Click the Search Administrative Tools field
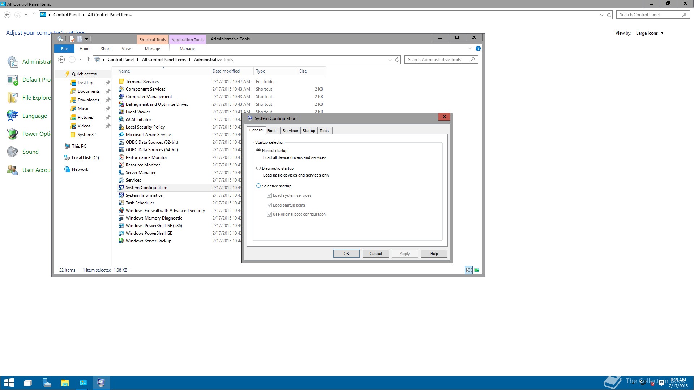The height and width of the screenshot is (390, 694). click(441, 60)
